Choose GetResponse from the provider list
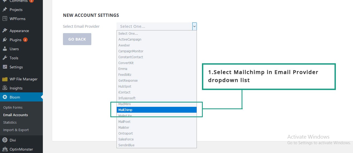Viewport: 353px width, 153px height. [x=157, y=80]
